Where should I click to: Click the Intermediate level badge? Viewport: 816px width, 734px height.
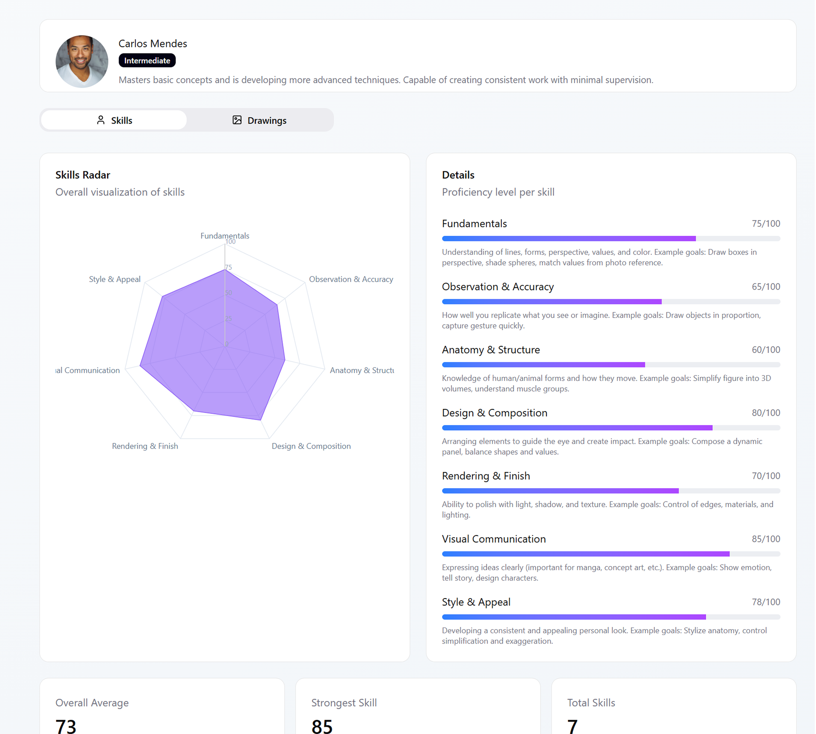[147, 60]
